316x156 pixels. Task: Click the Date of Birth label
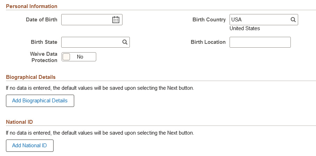(41, 20)
